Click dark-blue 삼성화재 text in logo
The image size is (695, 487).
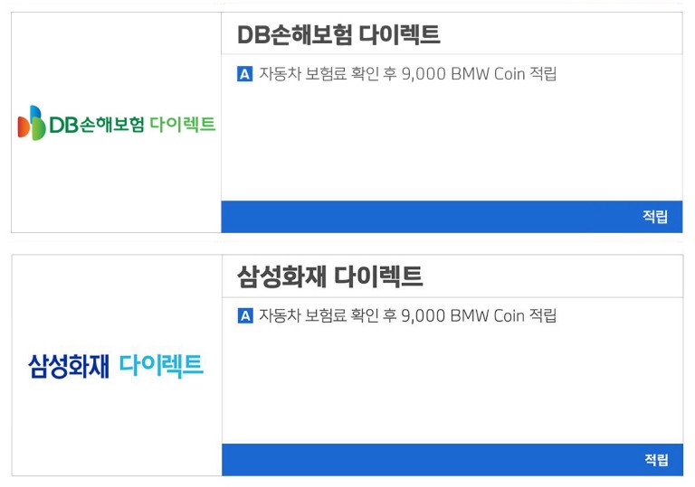click(69, 366)
